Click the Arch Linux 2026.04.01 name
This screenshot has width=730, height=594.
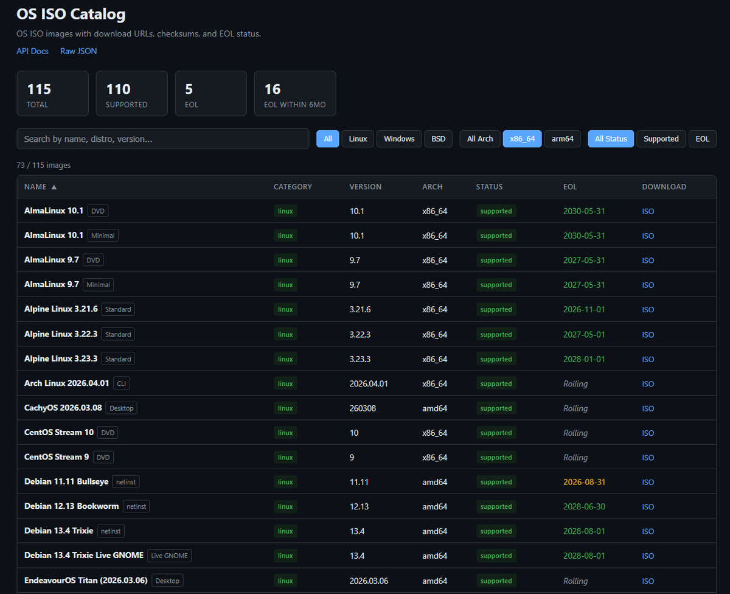(67, 383)
